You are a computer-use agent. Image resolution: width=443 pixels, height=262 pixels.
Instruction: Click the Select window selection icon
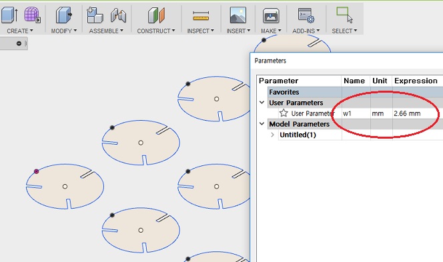pos(344,15)
